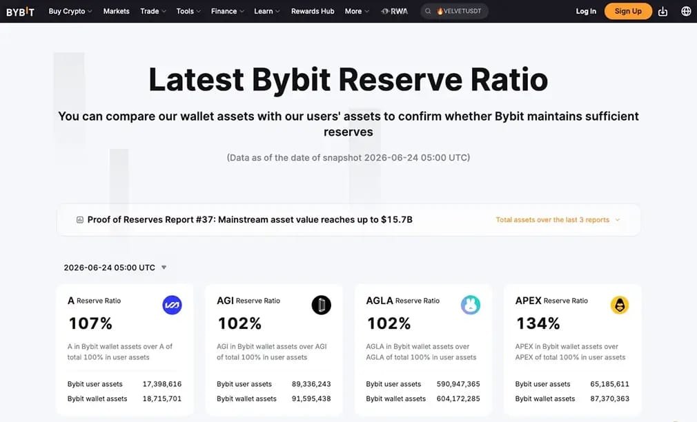Open Proof of Reserves Report #37 headline

pos(250,220)
